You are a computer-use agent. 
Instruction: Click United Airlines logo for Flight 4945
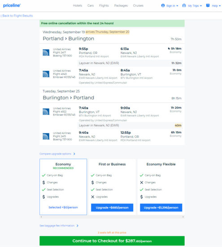click(x=46, y=74)
